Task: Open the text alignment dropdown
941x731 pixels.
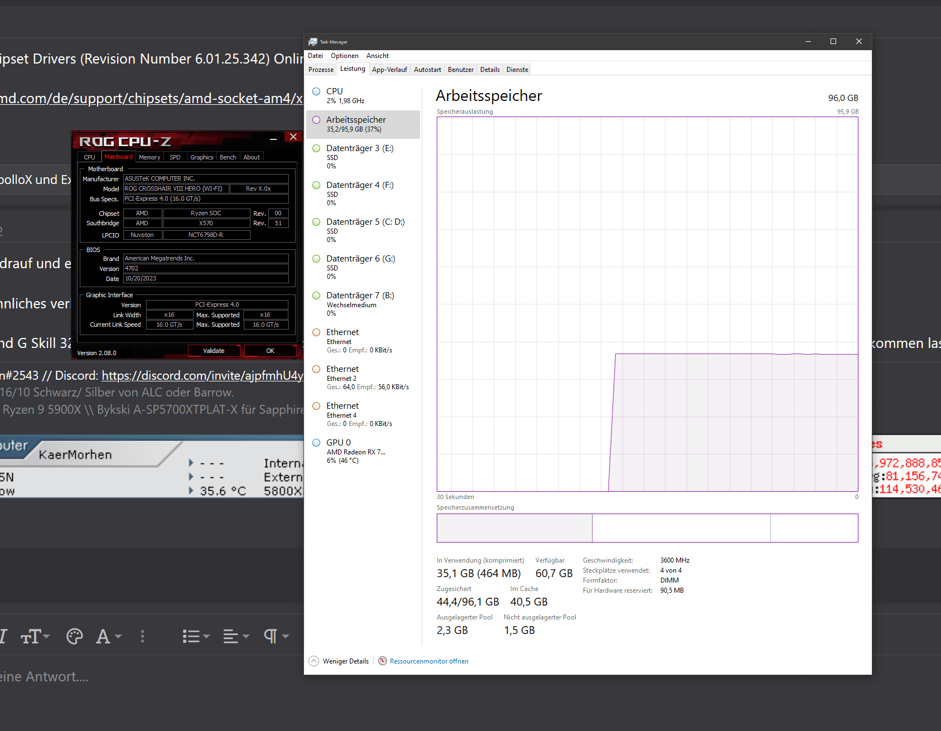Action: [236, 636]
